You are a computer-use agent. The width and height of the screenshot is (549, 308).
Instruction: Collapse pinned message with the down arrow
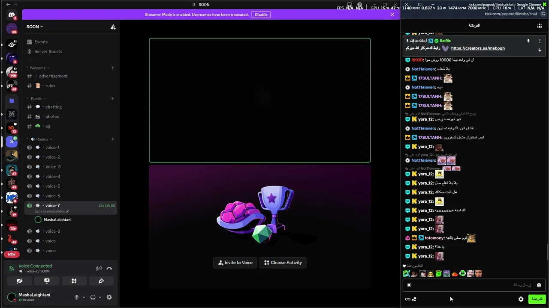tap(540, 50)
